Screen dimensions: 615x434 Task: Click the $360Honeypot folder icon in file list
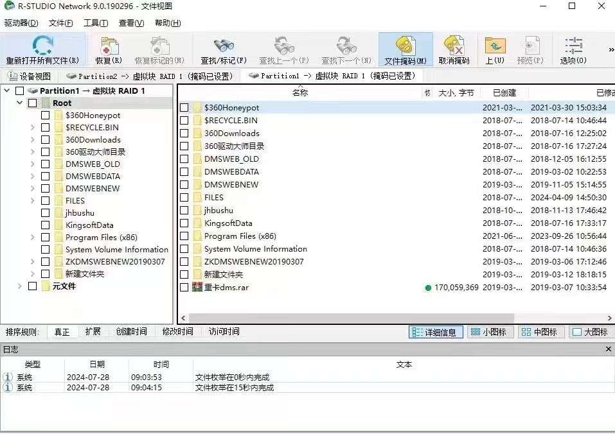pyautogui.click(x=197, y=107)
